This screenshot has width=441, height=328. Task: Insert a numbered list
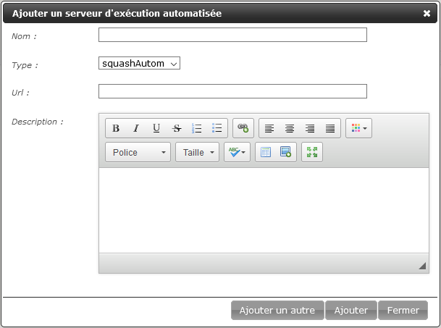pyautogui.click(x=196, y=128)
